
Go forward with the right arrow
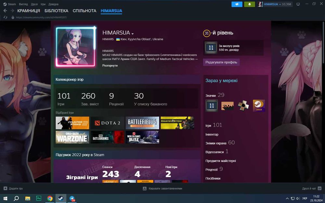pos(12,11)
